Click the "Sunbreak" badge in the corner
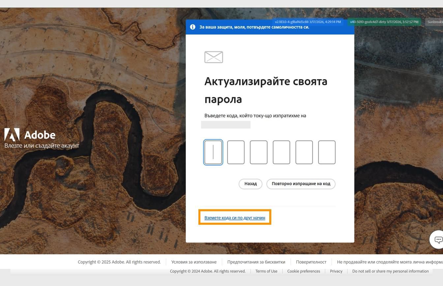443x286 pixels. (434, 22)
